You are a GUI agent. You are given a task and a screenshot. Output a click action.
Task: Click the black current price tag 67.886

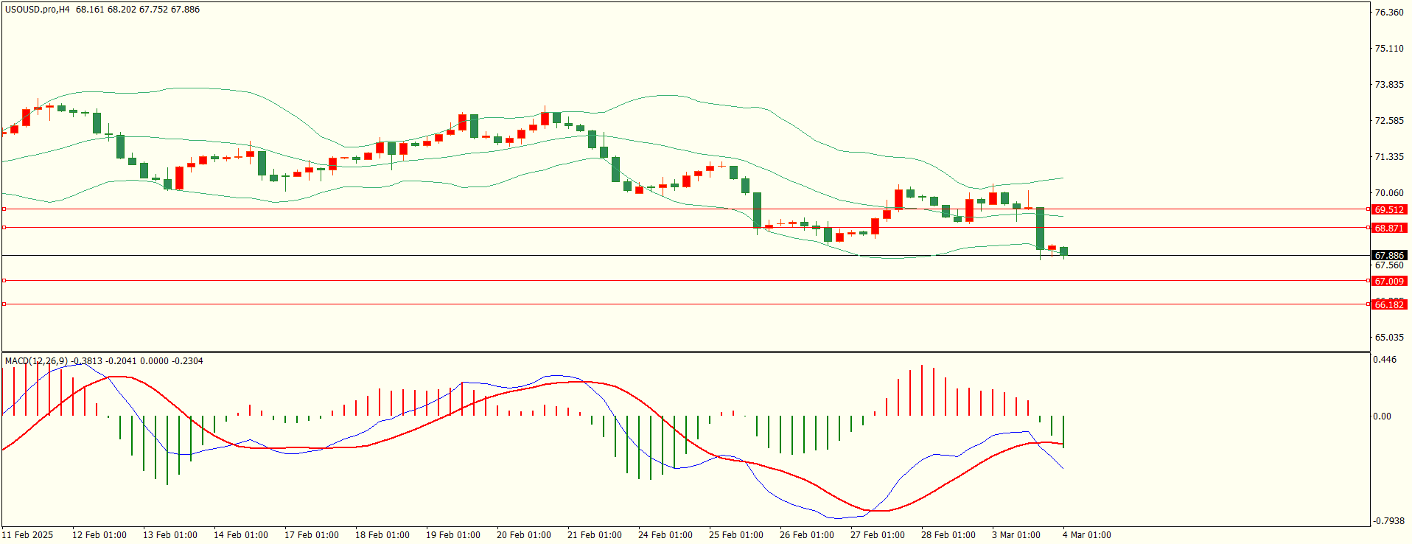(1389, 256)
